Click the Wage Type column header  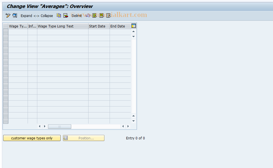[18, 26]
